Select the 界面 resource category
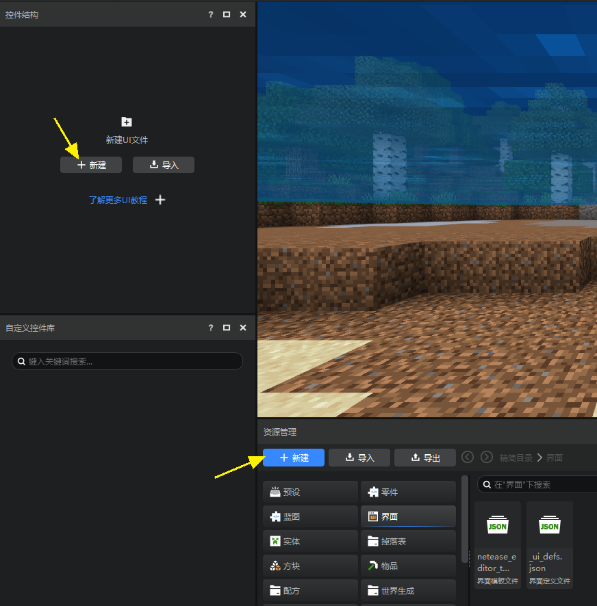Viewport: 597px width, 606px height. click(x=408, y=516)
